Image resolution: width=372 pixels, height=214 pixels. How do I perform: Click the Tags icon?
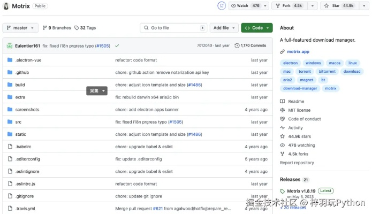77,28
